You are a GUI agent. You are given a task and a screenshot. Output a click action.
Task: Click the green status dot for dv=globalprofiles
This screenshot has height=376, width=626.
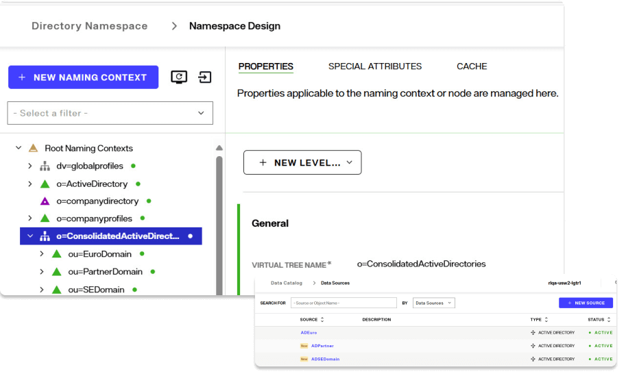[133, 166]
